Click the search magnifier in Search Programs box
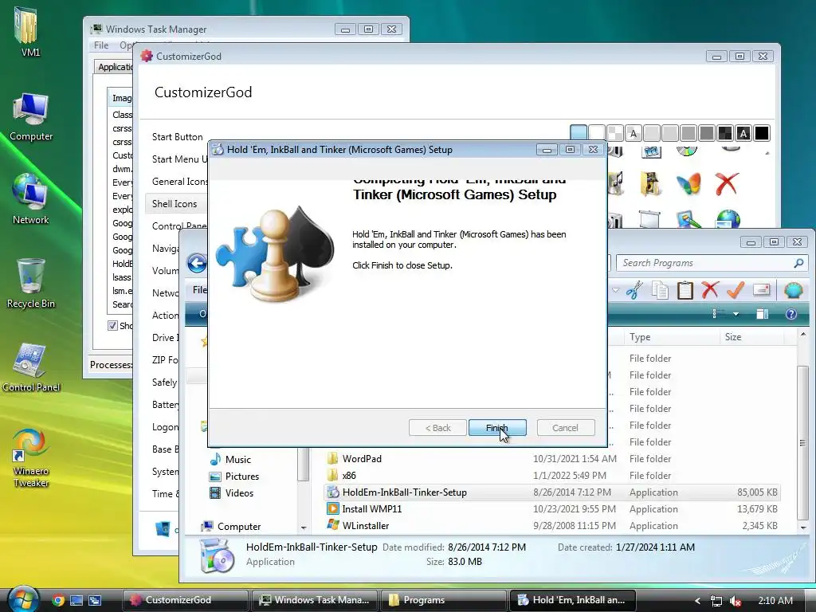816x612 pixels. click(x=798, y=263)
